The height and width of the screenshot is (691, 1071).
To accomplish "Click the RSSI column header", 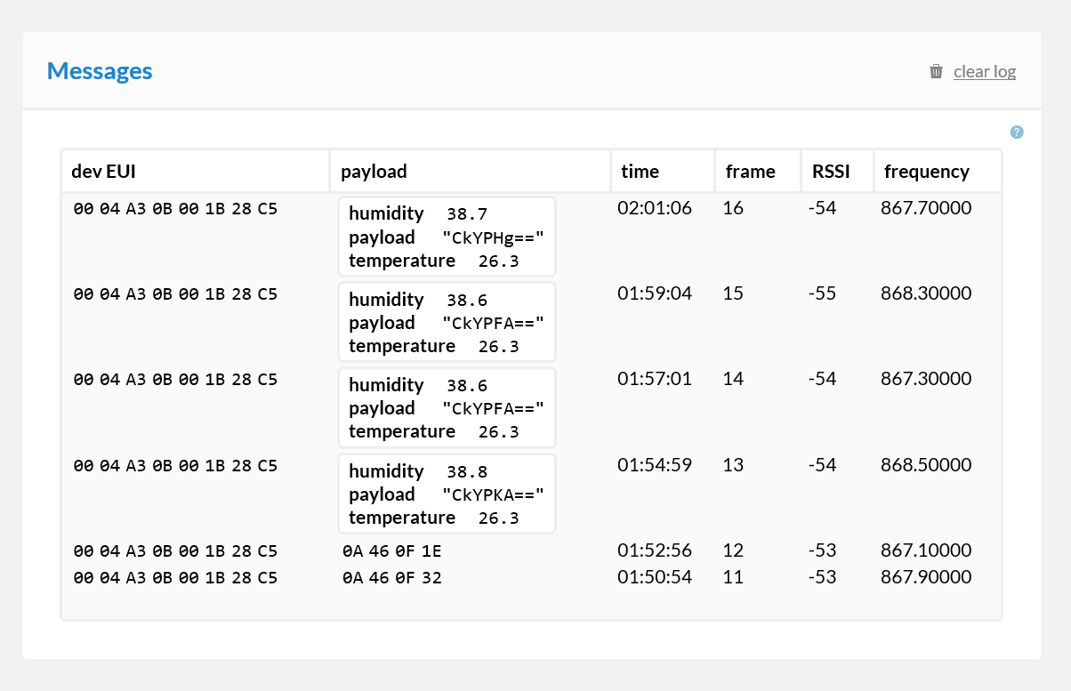I will (x=831, y=172).
